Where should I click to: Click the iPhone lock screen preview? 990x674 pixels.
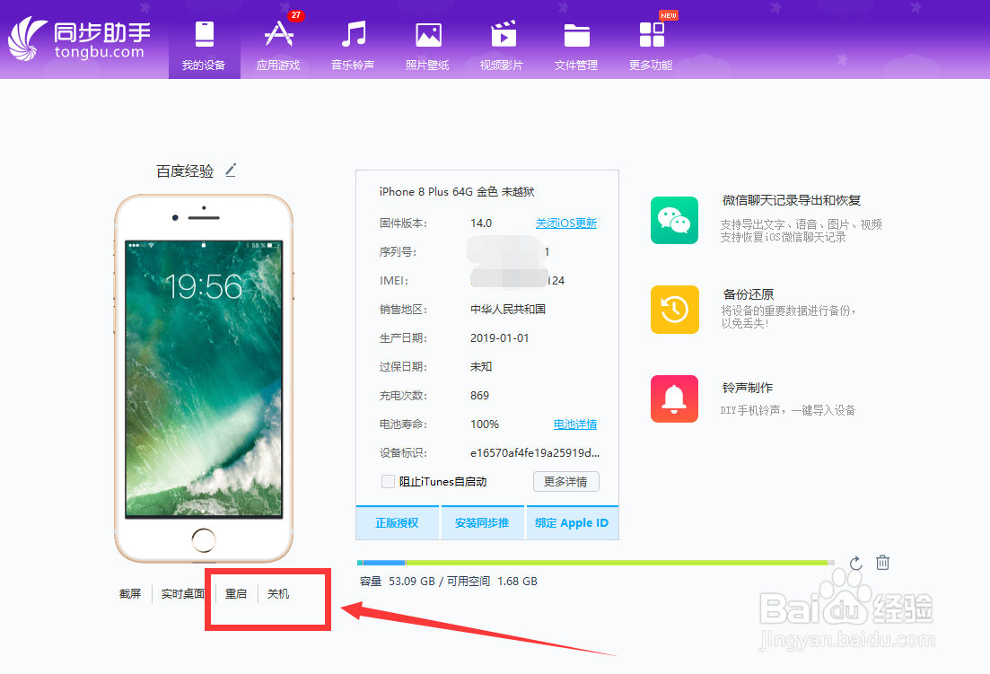click(x=204, y=380)
